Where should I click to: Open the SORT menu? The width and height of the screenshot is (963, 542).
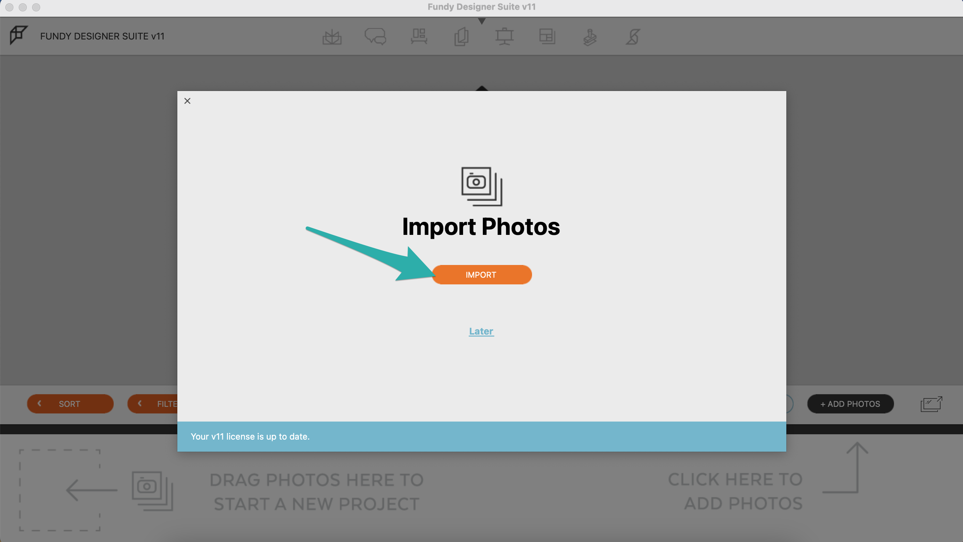70,404
